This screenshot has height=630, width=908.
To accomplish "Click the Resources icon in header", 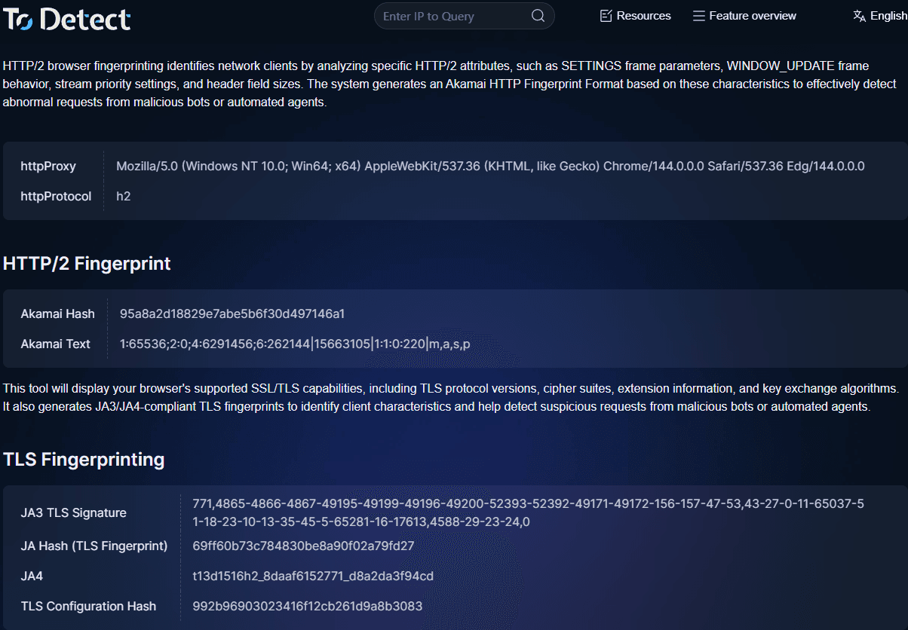I will tap(606, 16).
